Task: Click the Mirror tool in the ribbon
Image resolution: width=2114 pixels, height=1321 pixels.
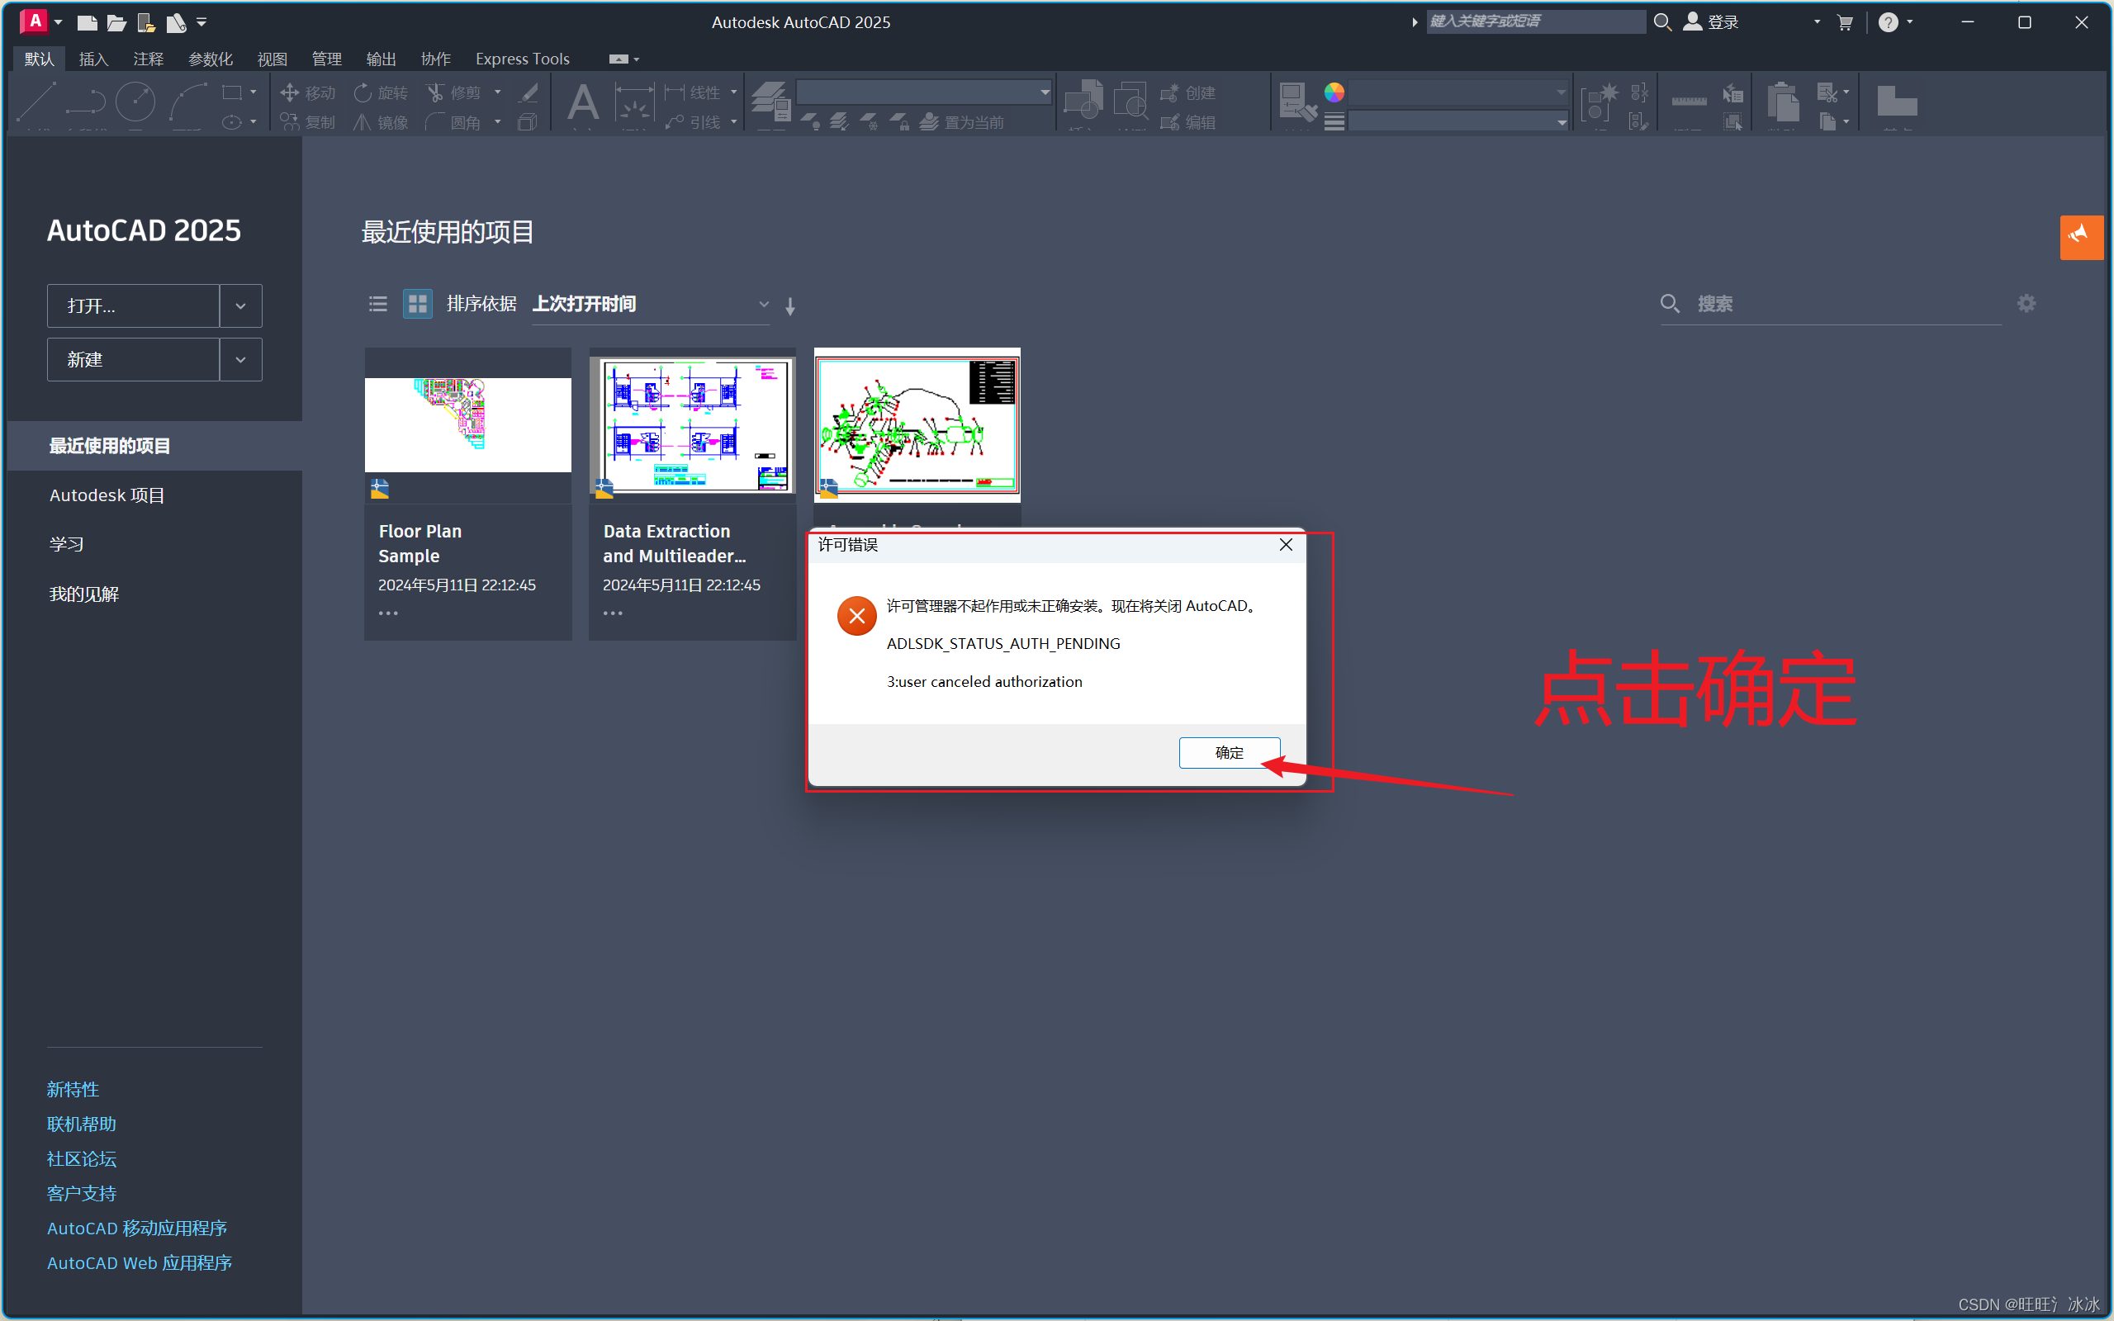Action: [x=380, y=122]
